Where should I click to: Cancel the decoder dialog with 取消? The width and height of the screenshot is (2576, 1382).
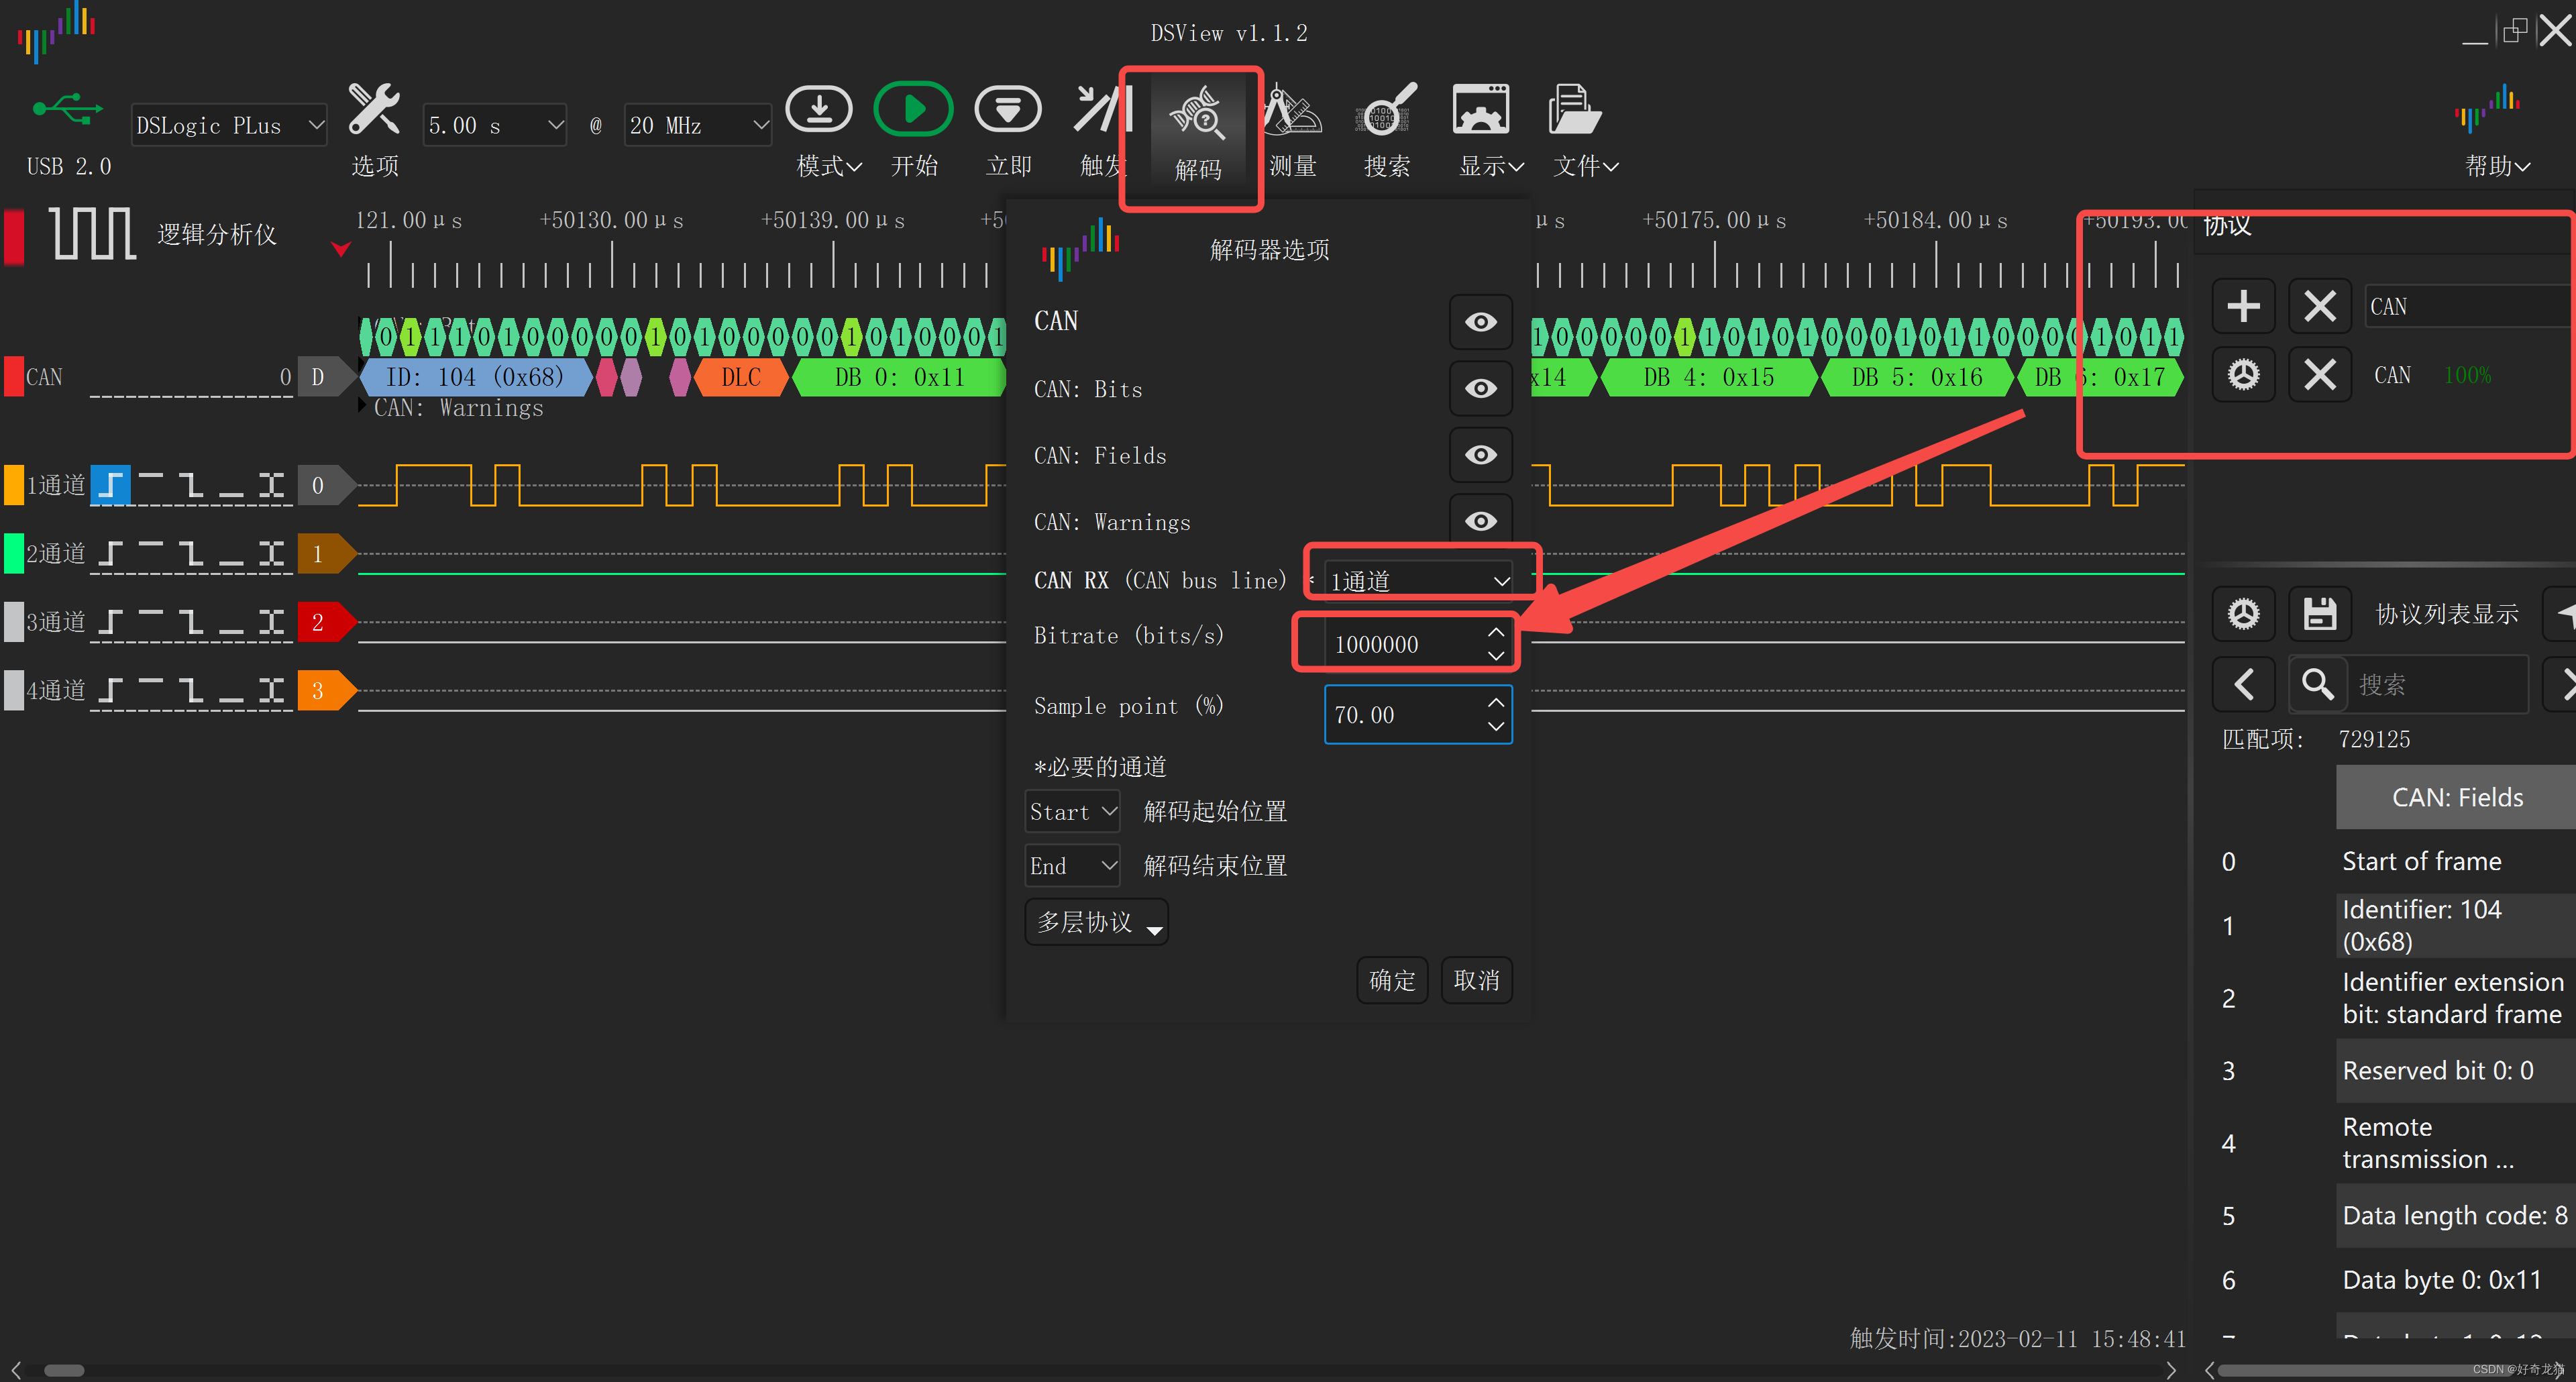[x=1476, y=980]
